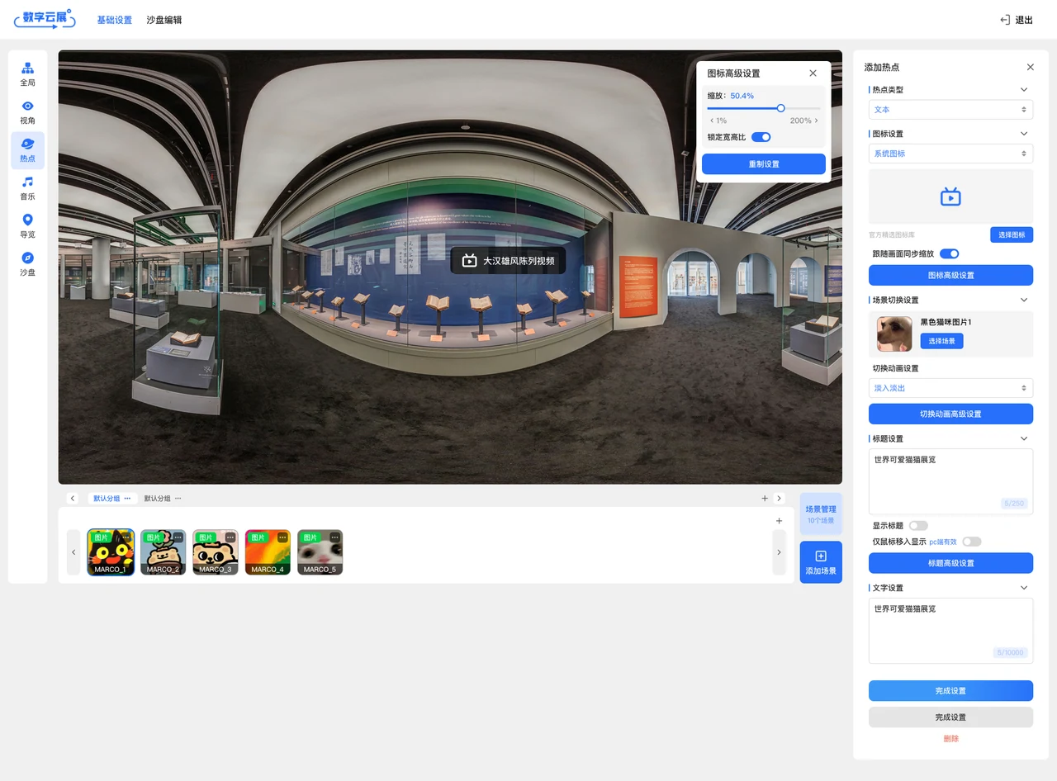This screenshot has width=1057, height=781.
Task: Click the plus icon above the scene strip arrow
Action: 779,521
